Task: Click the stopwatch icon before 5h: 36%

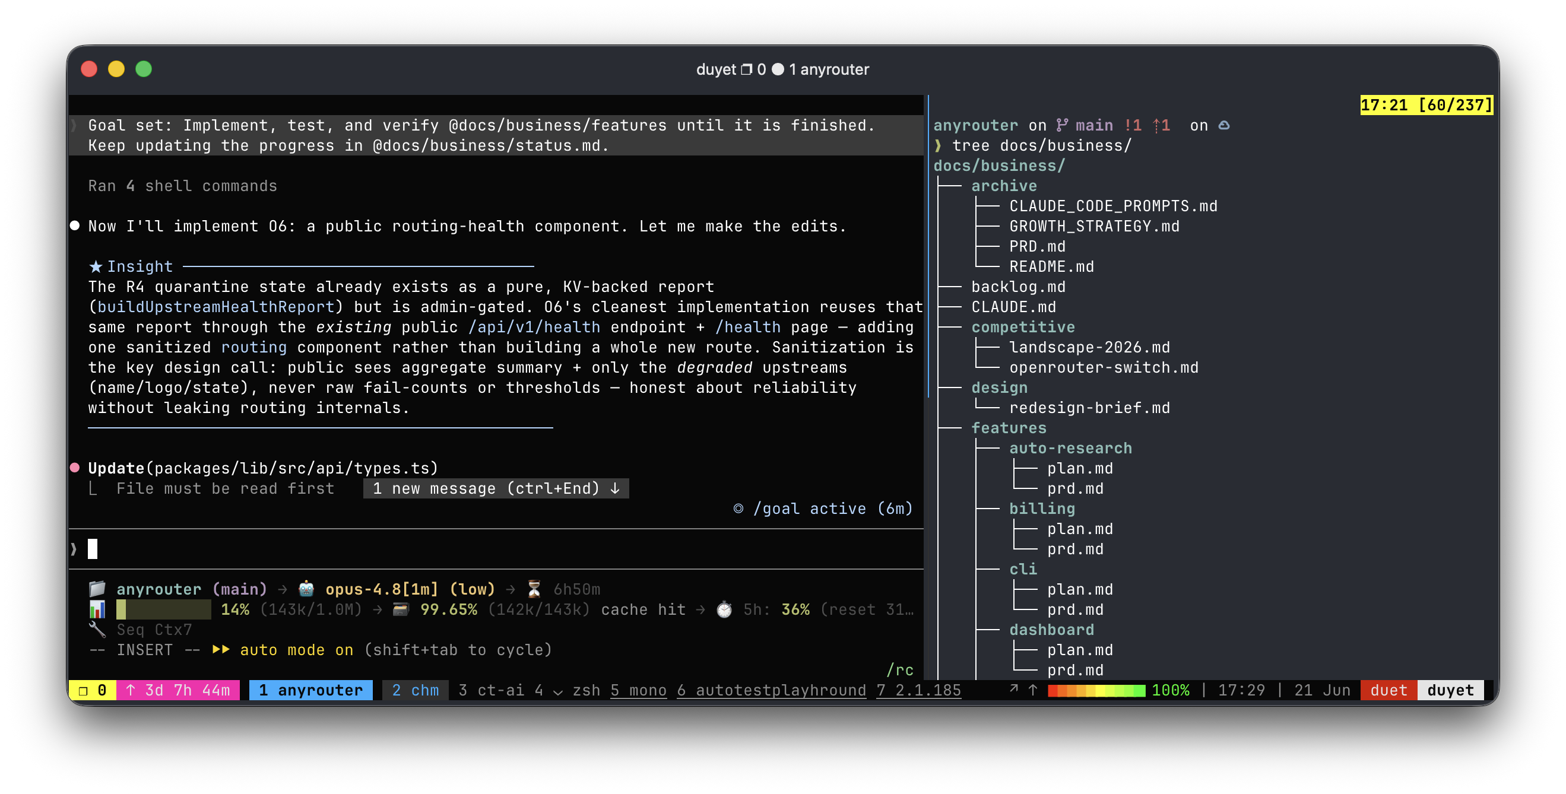Action: (x=724, y=609)
